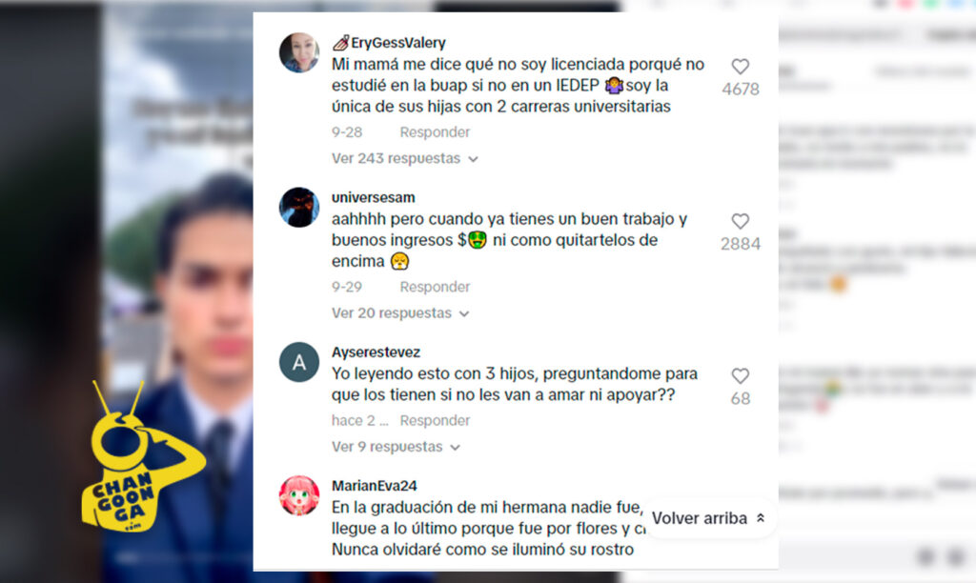This screenshot has width=976, height=583.
Task: Click the double chevron in Volver arriba
Action: click(760, 517)
